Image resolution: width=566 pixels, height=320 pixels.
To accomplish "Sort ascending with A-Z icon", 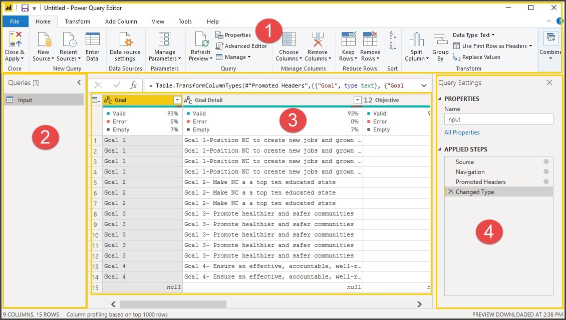I will click(x=393, y=35).
